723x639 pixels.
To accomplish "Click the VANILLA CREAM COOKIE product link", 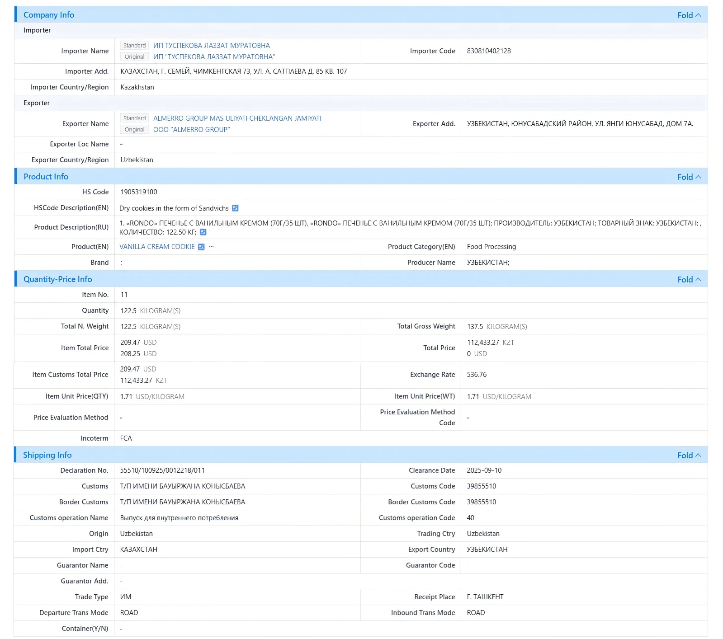I will click(x=157, y=247).
